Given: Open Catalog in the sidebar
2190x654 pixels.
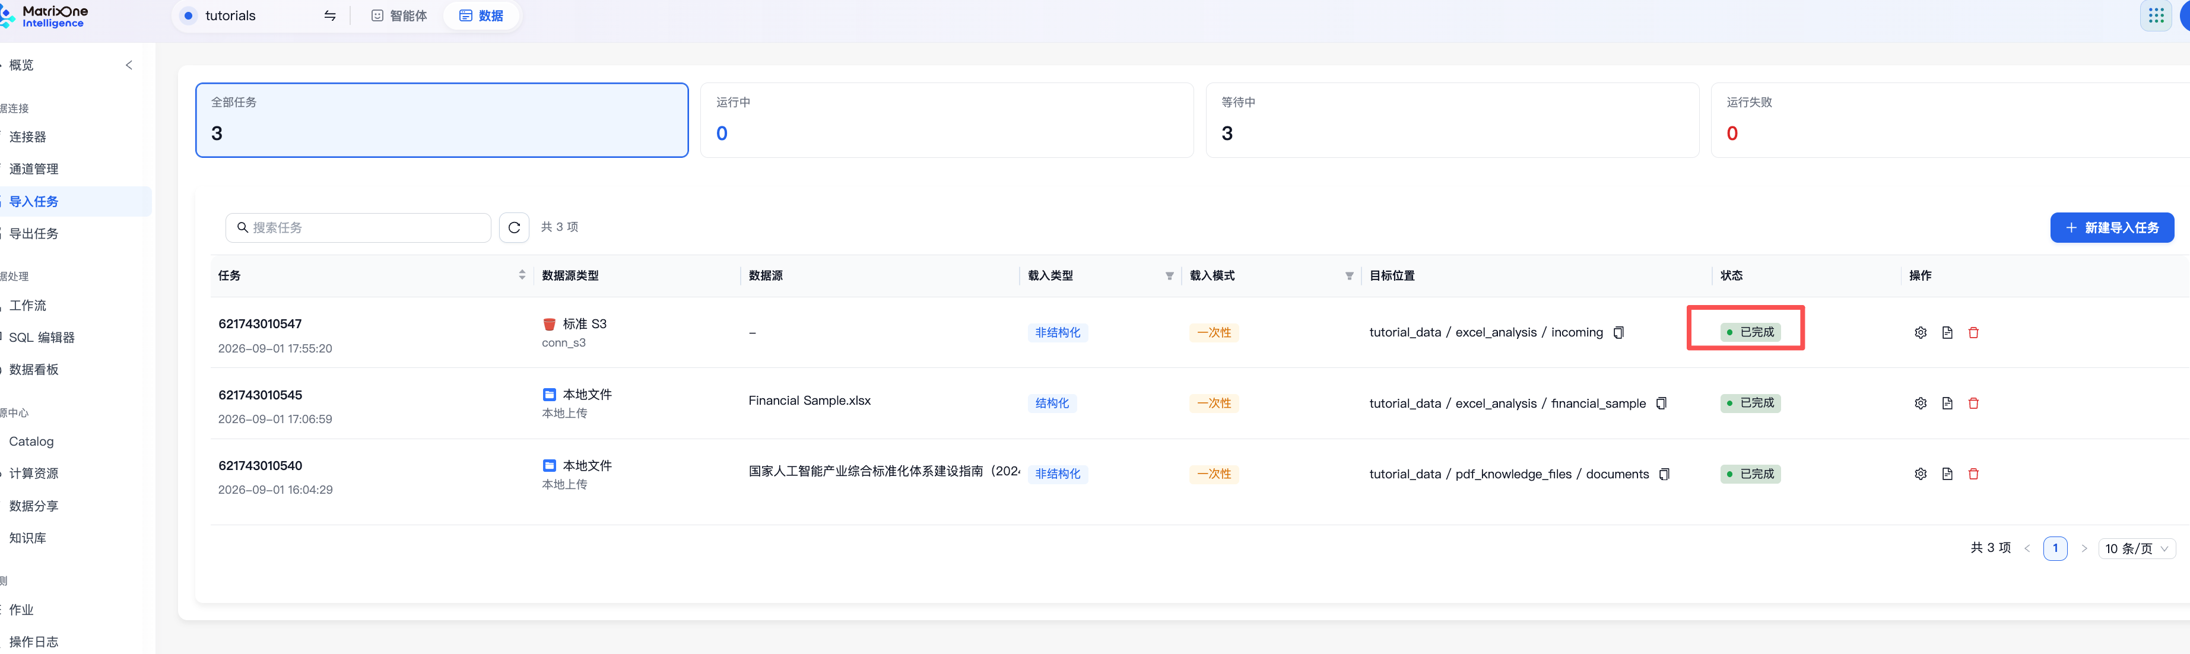Looking at the screenshot, I should click(31, 442).
